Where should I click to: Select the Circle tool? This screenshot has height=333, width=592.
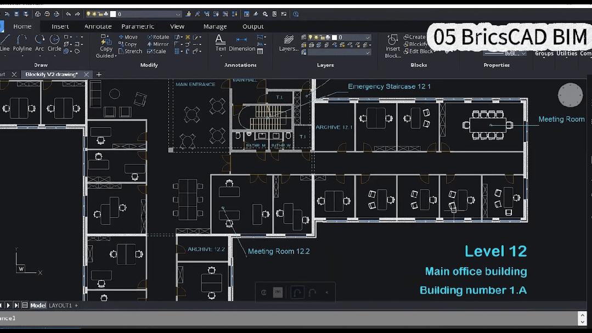54,42
